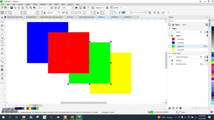Toggle visibility of Document Grid
The image size is (214, 120).
[x=201, y=64]
